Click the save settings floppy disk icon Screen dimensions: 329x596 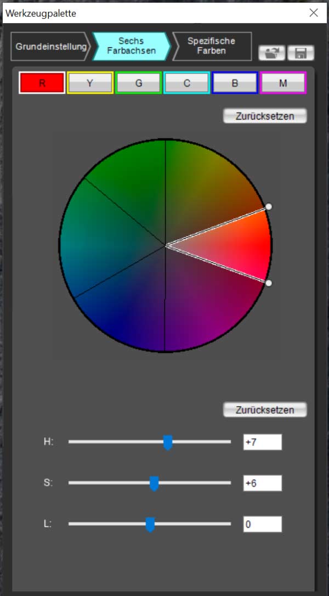pos(300,53)
